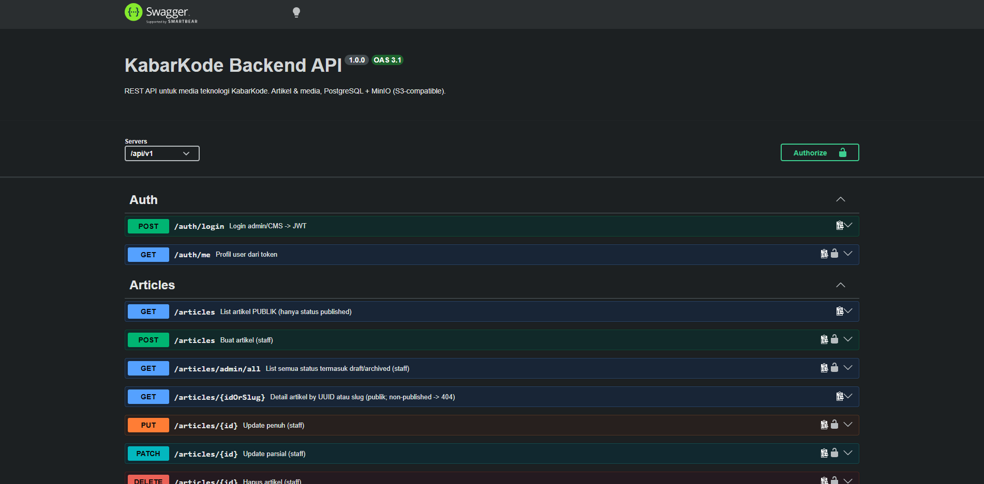Click the /articles/admin/all path
The width and height of the screenshot is (984, 484).
[x=217, y=369]
